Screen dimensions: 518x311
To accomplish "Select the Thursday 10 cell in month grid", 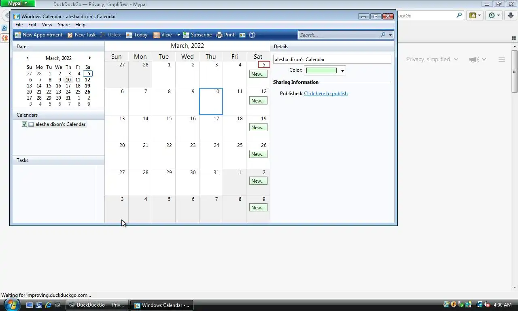I will (x=211, y=102).
